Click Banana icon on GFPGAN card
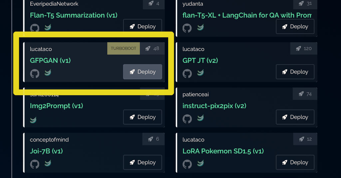This screenshot has width=341, height=178. [x=48, y=73]
